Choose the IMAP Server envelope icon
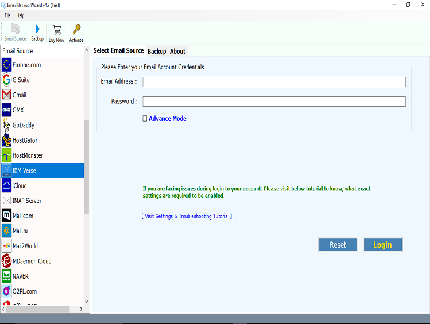This screenshot has width=430, height=324. [x=6, y=201]
